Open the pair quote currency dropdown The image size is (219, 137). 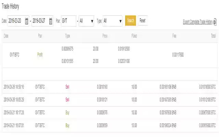tap(87, 21)
